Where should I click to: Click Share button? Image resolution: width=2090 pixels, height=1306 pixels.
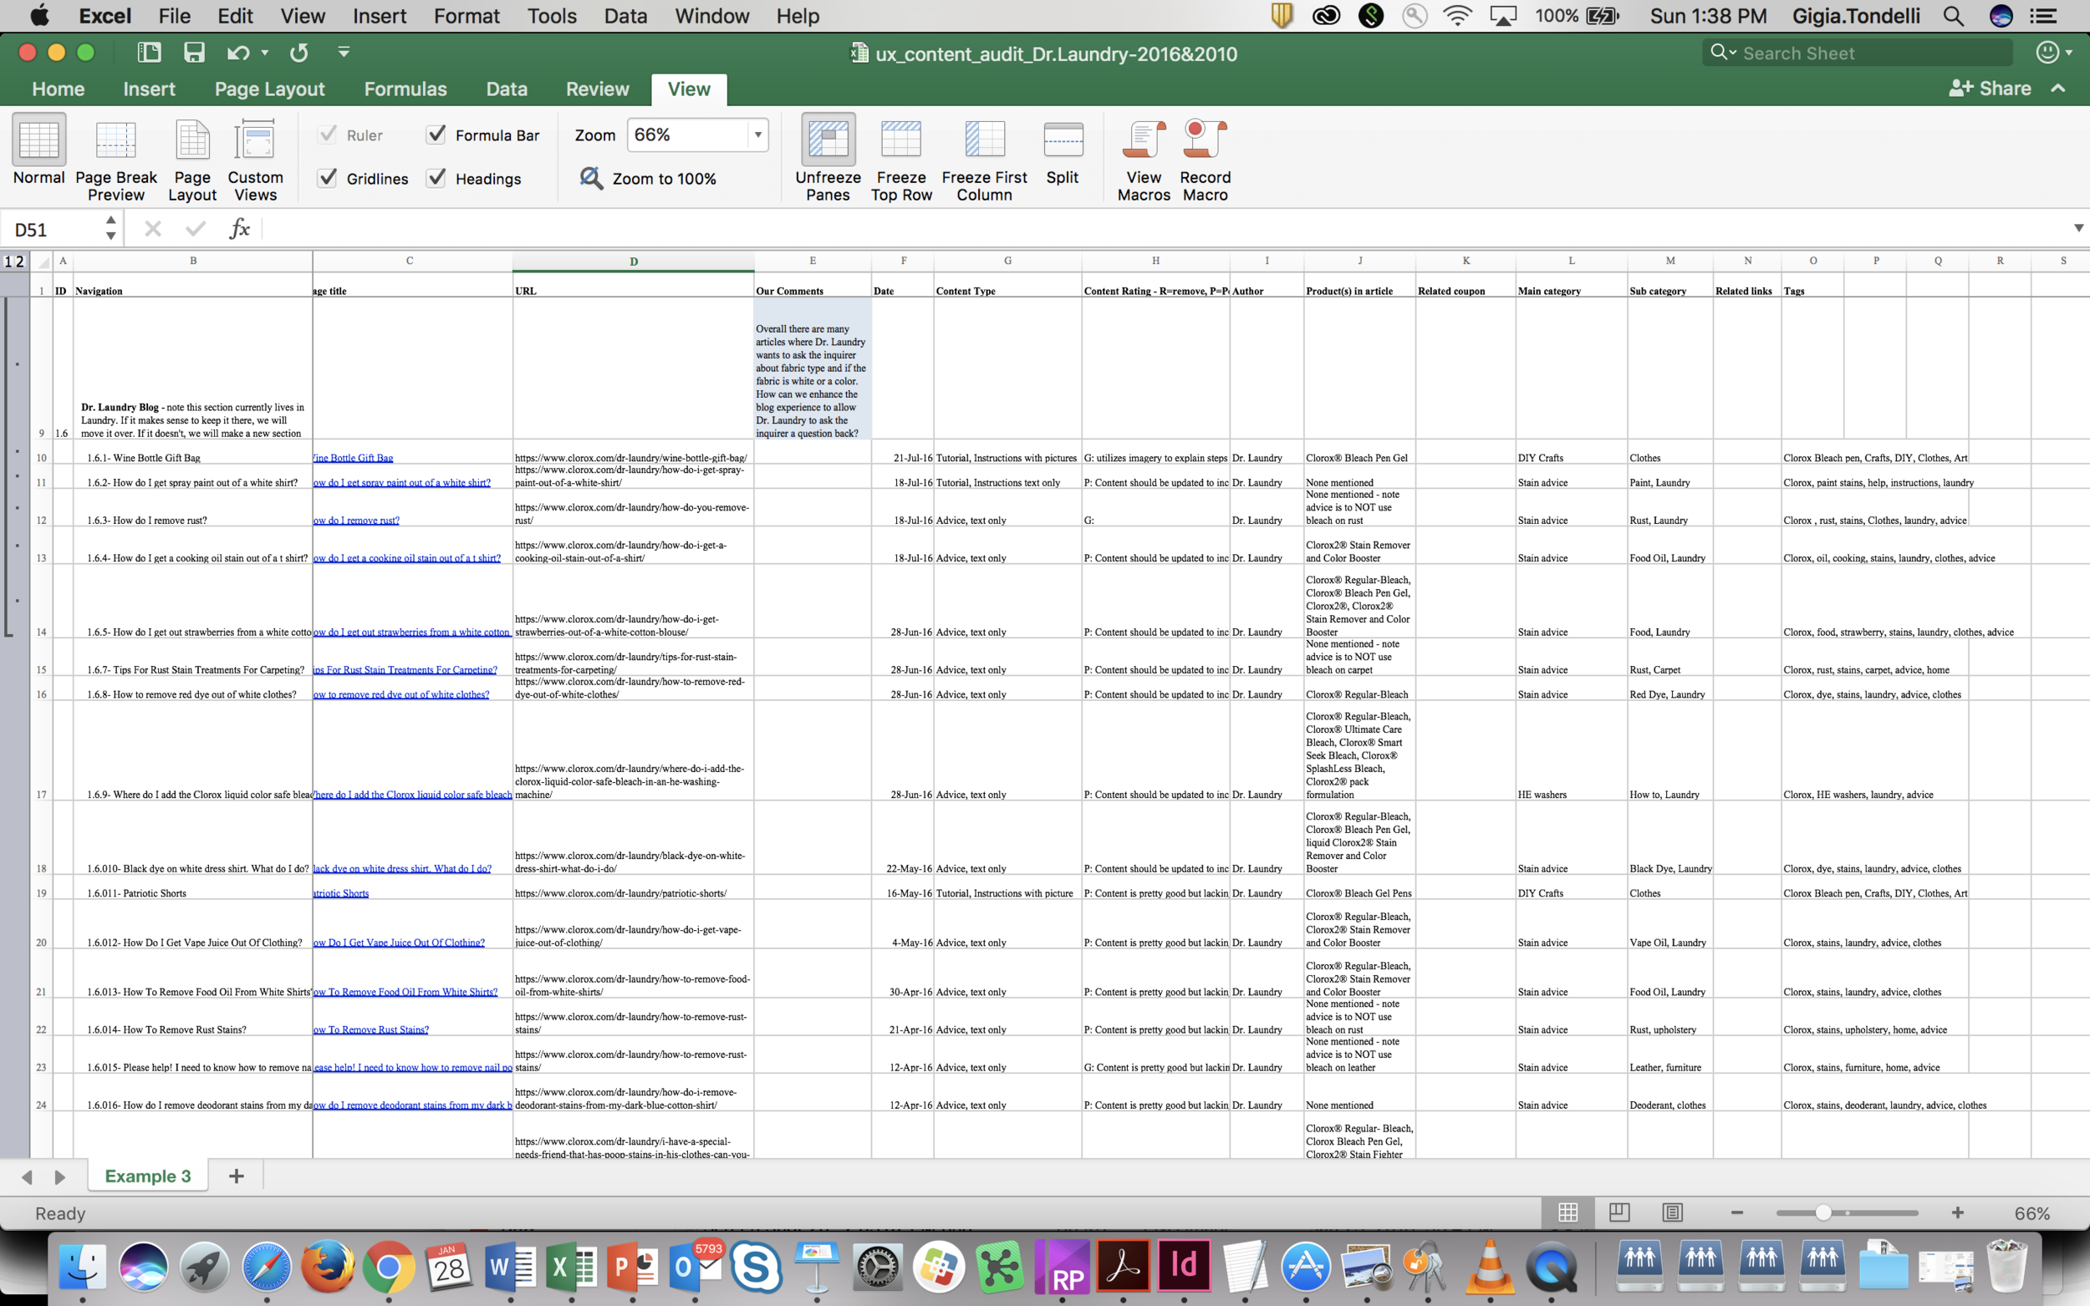[1990, 88]
